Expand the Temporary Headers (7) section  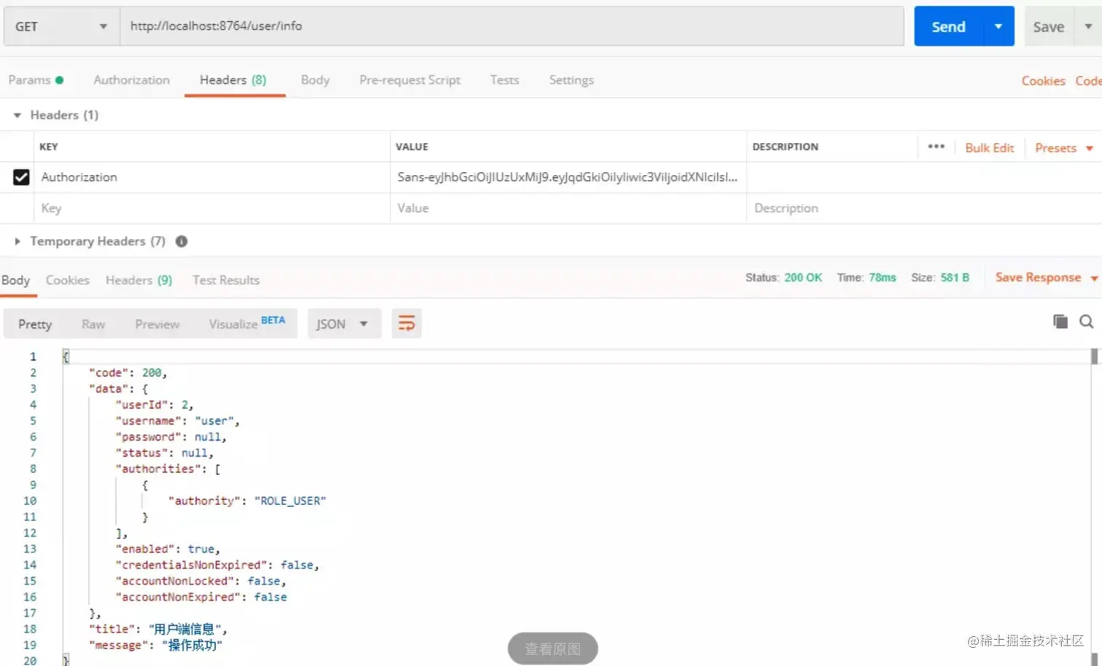point(17,241)
